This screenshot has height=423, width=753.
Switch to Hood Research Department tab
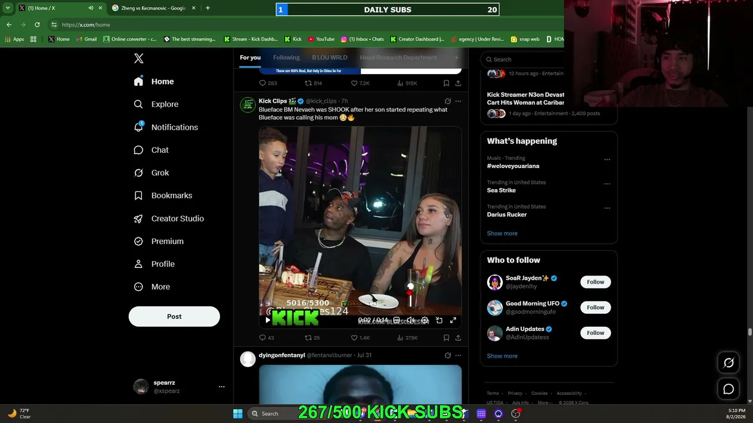[x=398, y=58]
